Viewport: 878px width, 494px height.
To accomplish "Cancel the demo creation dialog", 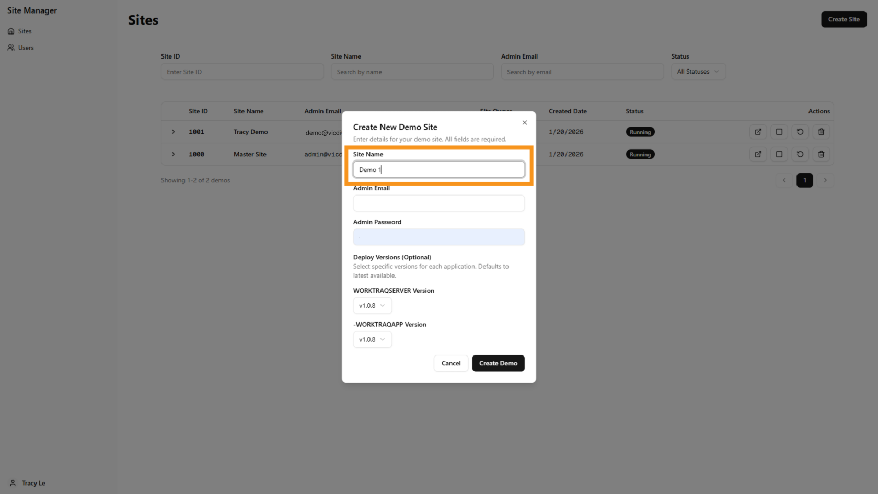I will [450, 363].
